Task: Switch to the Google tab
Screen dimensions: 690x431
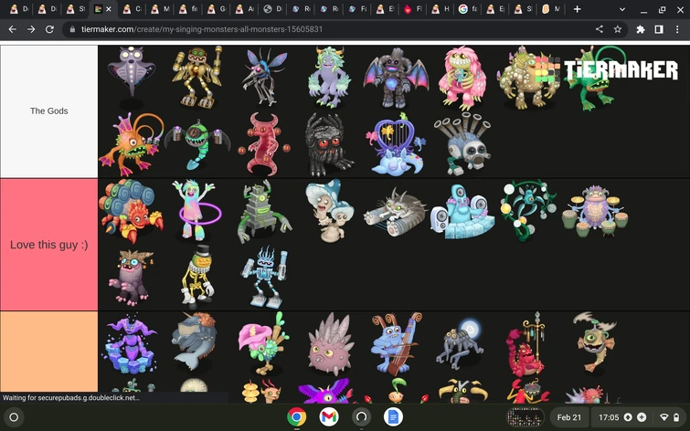Action: [468, 9]
